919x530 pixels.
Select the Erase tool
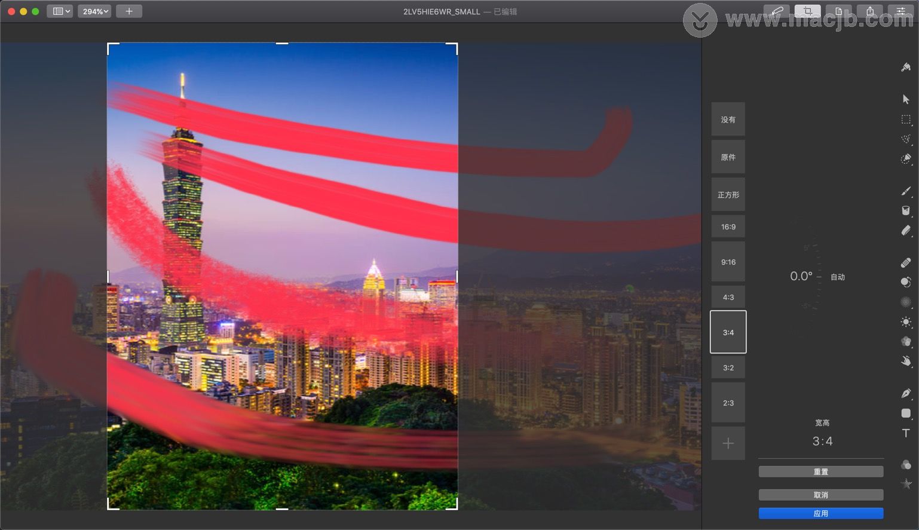[906, 230]
